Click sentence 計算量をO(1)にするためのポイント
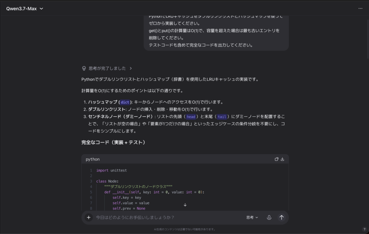Image resolution: width=369 pixels, height=234 pixels. click(x=133, y=91)
